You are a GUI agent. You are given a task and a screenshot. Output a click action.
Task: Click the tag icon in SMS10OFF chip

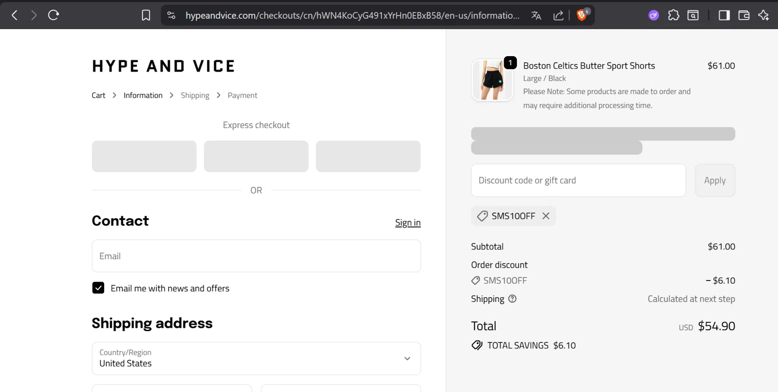click(x=482, y=216)
